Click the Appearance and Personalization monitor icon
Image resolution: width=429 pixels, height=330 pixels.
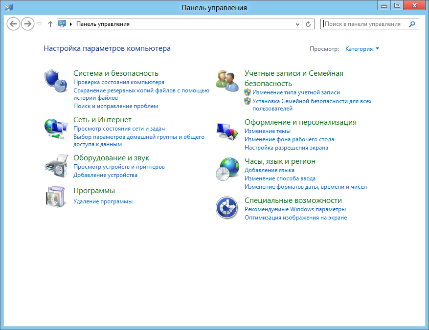coord(227,130)
